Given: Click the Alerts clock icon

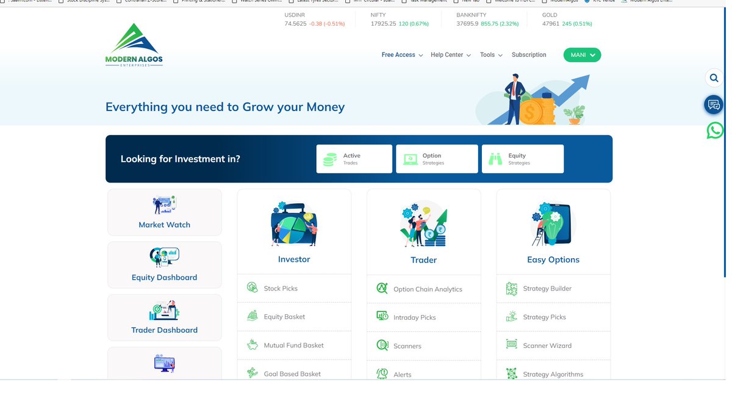Looking at the screenshot, I should coord(382,374).
